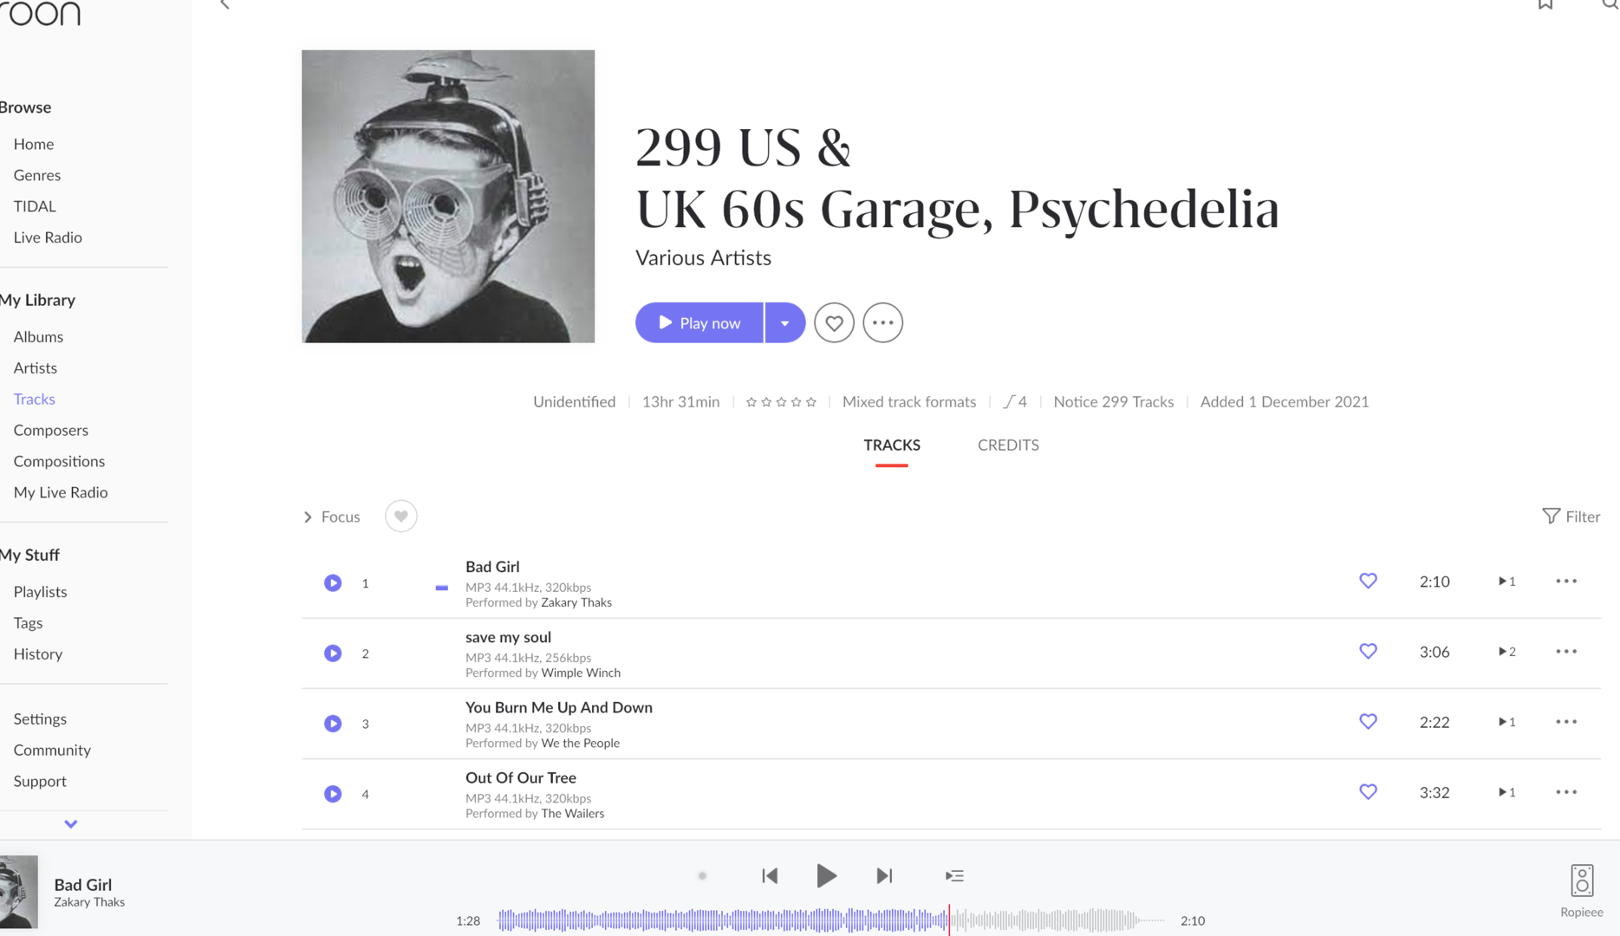Expand the Focus options
Viewport: 1620px width, 936px height.
coord(331,517)
